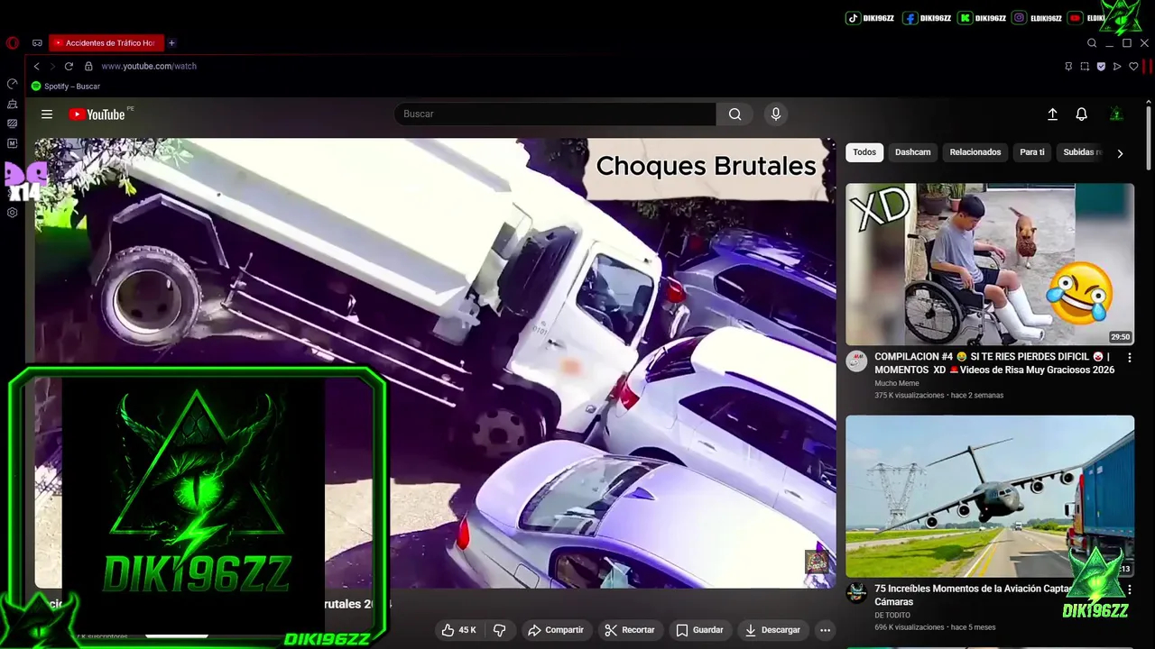Select the Subidas recientes filter chip
The height and width of the screenshot is (649, 1155).
pyautogui.click(x=1082, y=152)
